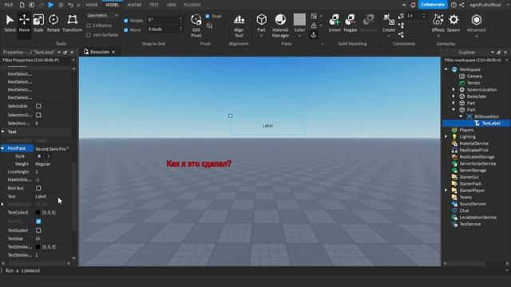511x287 pixels.
Task: Start playtest with the Play icon
Action: pos(51,5)
